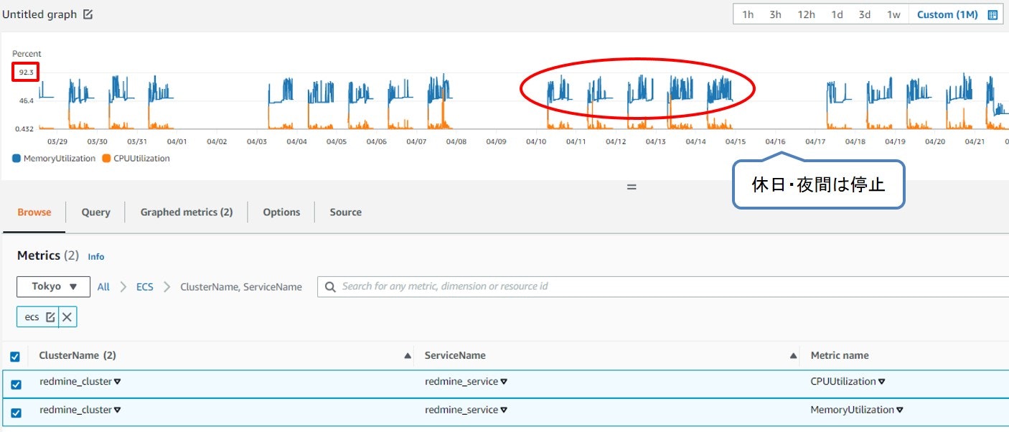This screenshot has width=1009, height=432.
Task: Expand the CPUUtilization metric name menu
Action: [x=882, y=382]
